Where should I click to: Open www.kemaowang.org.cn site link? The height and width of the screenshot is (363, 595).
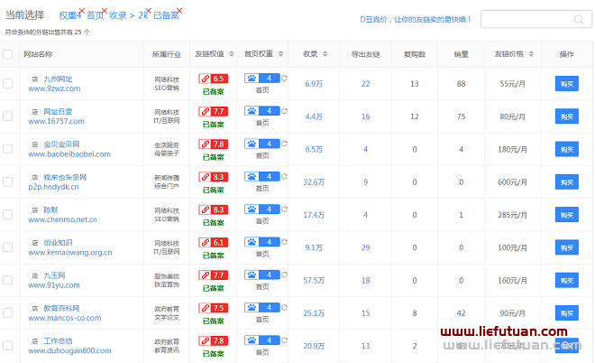click(70, 253)
